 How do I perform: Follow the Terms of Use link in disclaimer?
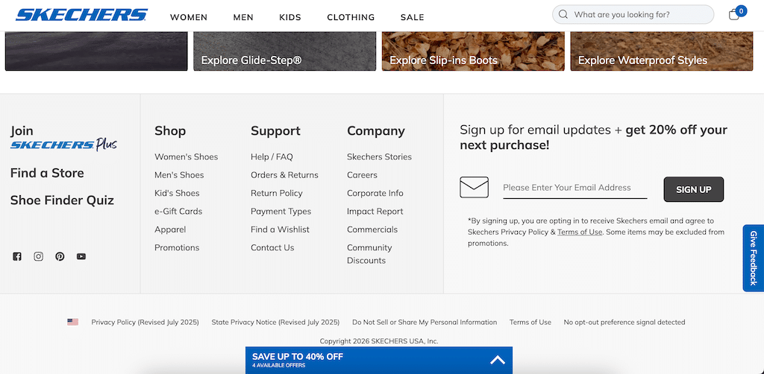coord(580,232)
